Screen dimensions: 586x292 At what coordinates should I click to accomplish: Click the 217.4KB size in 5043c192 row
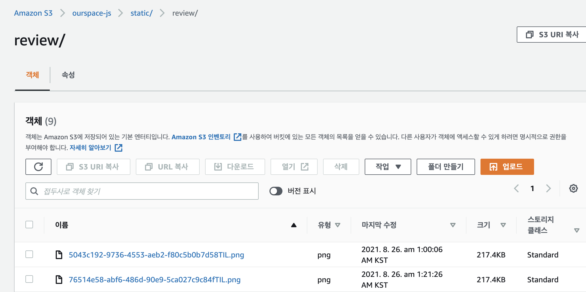coord(491,255)
